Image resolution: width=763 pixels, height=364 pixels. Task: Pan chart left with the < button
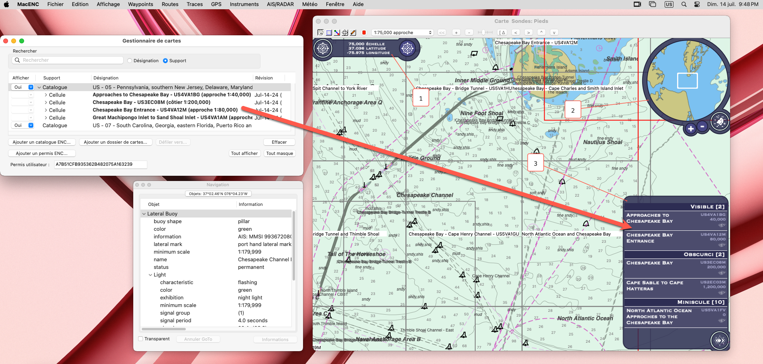(x=516, y=33)
